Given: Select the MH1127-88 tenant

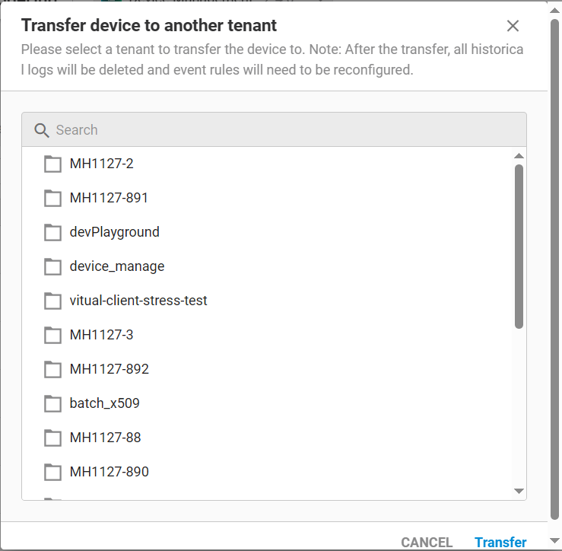Looking at the screenshot, I should 105,438.
